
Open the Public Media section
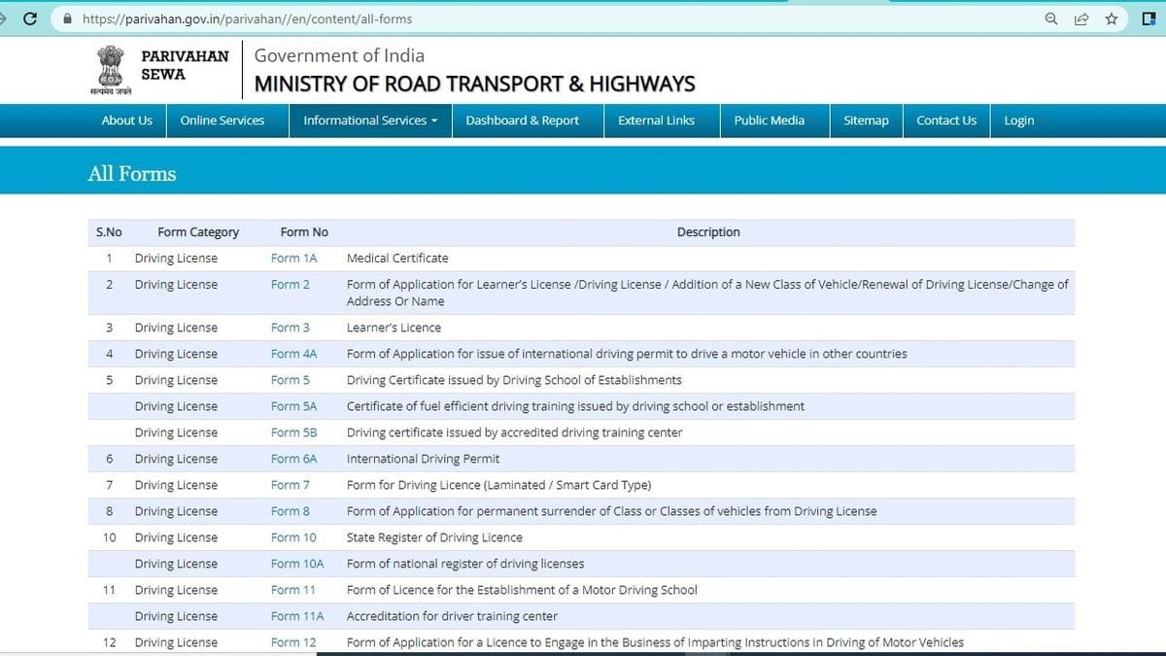click(771, 121)
